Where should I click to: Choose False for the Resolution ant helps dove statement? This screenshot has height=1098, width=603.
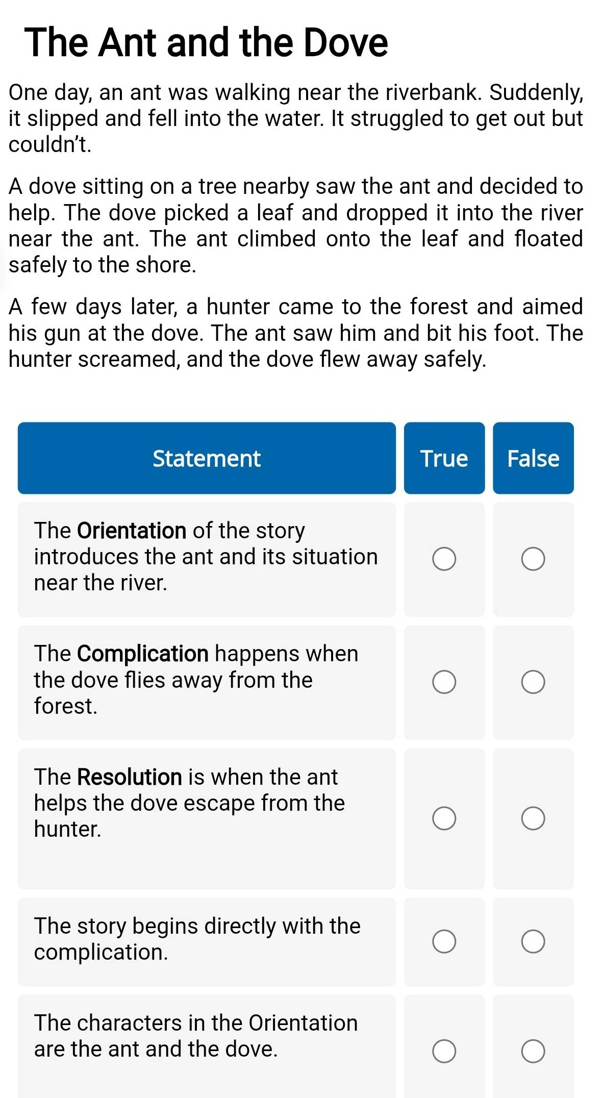click(x=533, y=818)
